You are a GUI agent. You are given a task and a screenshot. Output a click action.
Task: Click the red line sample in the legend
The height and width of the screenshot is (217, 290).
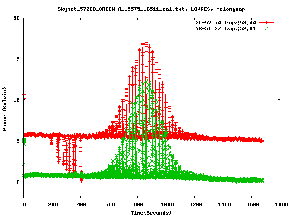pyautogui.click(x=266, y=23)
